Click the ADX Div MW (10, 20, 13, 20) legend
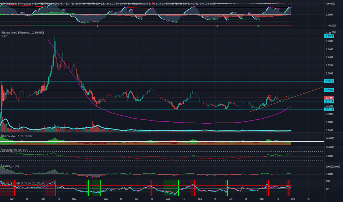Screen dimensions: 343x202 tap(17, 136)
